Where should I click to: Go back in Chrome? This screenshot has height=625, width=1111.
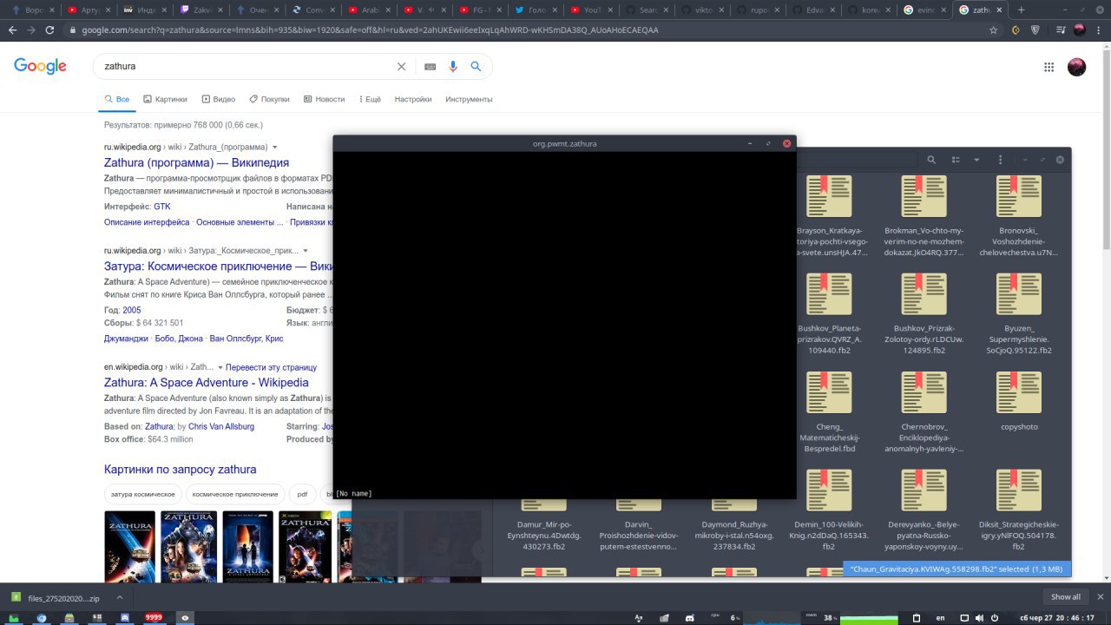coord(12,30)
